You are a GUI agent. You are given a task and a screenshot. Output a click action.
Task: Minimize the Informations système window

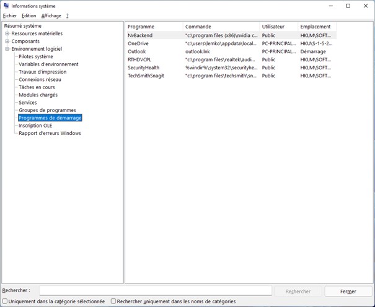point(331,6)
